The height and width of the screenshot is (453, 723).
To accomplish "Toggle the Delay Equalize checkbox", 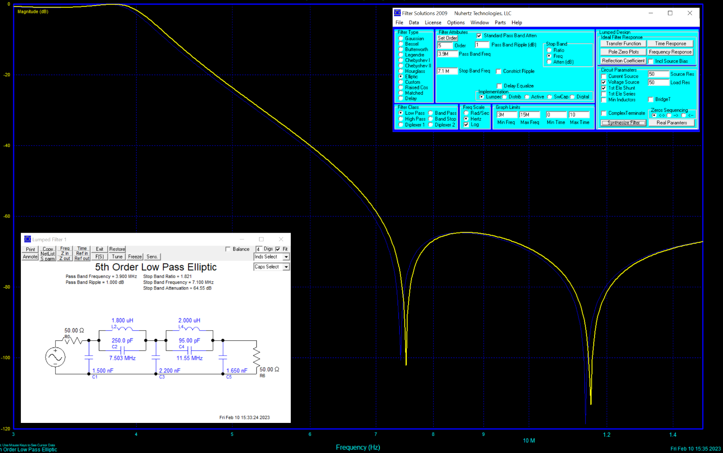I will 499,86.
